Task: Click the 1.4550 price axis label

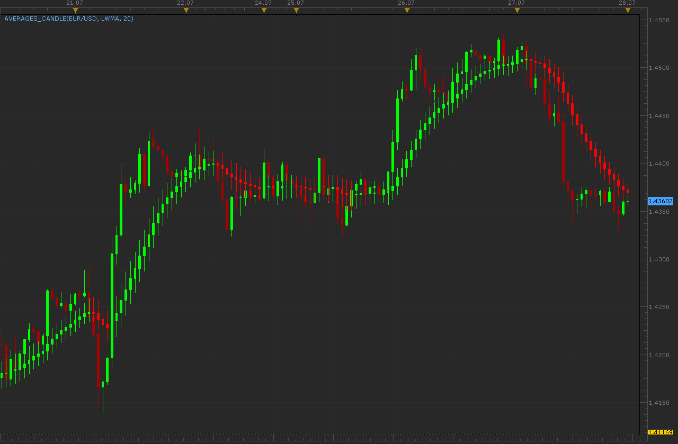Action: (659, 20)
